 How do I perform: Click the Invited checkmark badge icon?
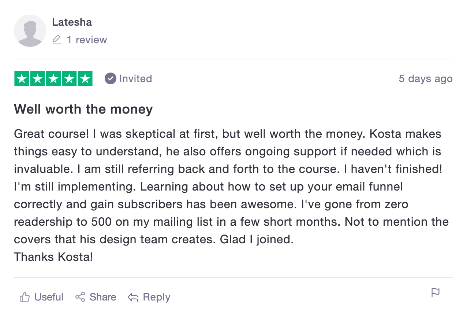[110, 78]
